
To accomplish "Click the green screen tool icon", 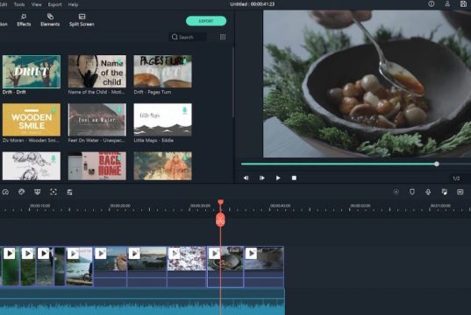I will (38, 192).
